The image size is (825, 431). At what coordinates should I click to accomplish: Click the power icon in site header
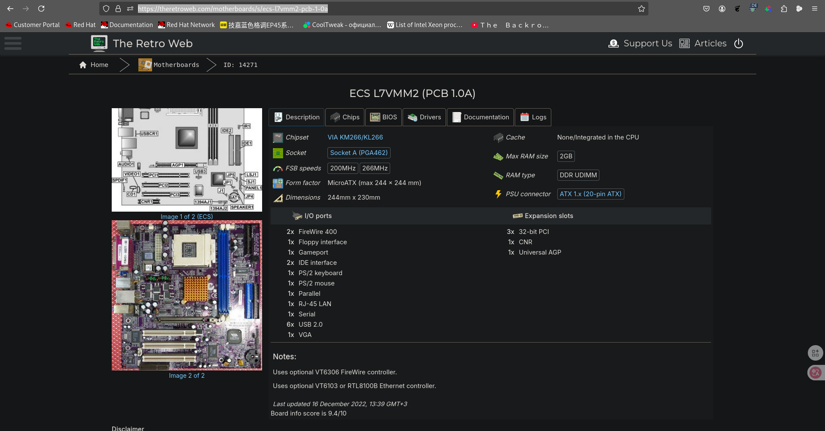(739, 43)
